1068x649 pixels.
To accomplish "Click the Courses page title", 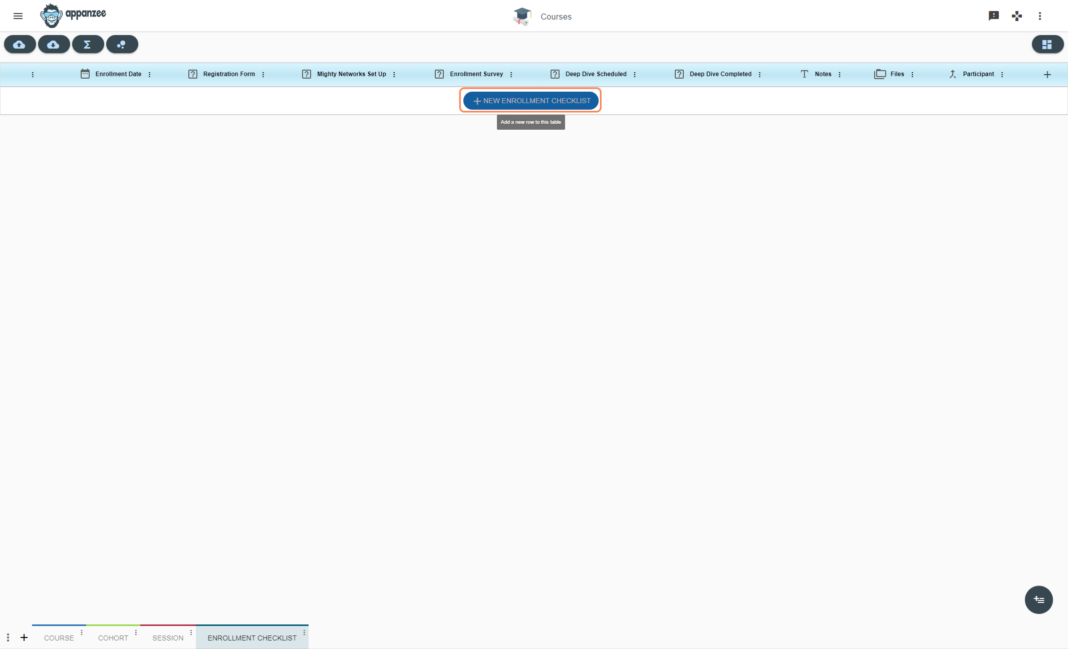I will (556, 17).
